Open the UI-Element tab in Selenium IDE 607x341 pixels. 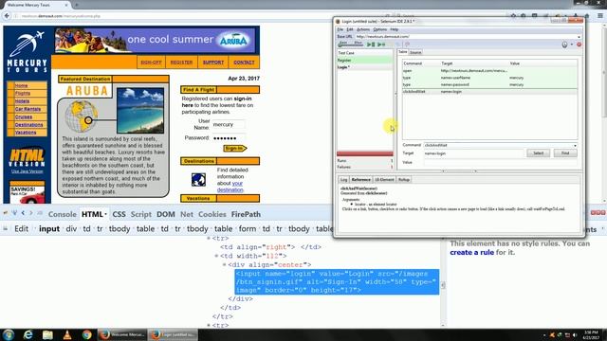tap(384, 180)
